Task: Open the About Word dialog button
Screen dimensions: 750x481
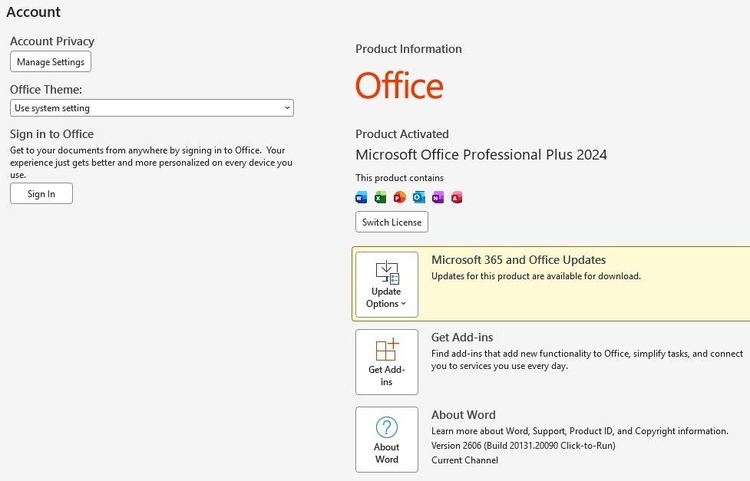Action: pyautogui.click(x=386, y=440)
